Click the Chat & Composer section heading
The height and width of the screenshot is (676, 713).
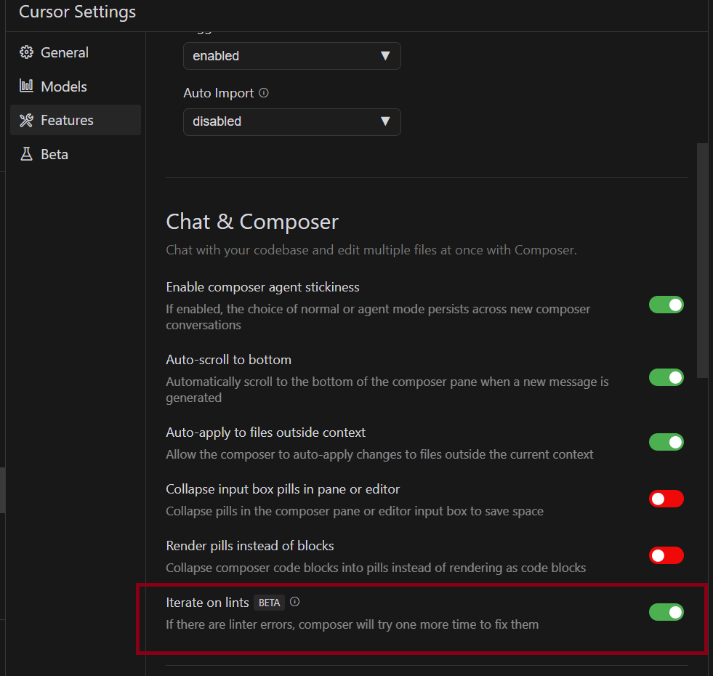pos(252,222)
